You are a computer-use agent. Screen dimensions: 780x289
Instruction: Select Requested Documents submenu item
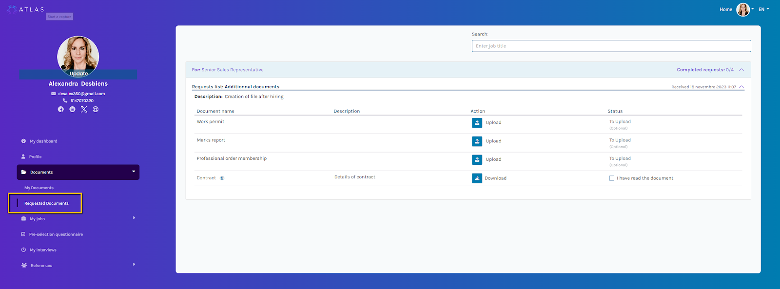click(46, 203)
